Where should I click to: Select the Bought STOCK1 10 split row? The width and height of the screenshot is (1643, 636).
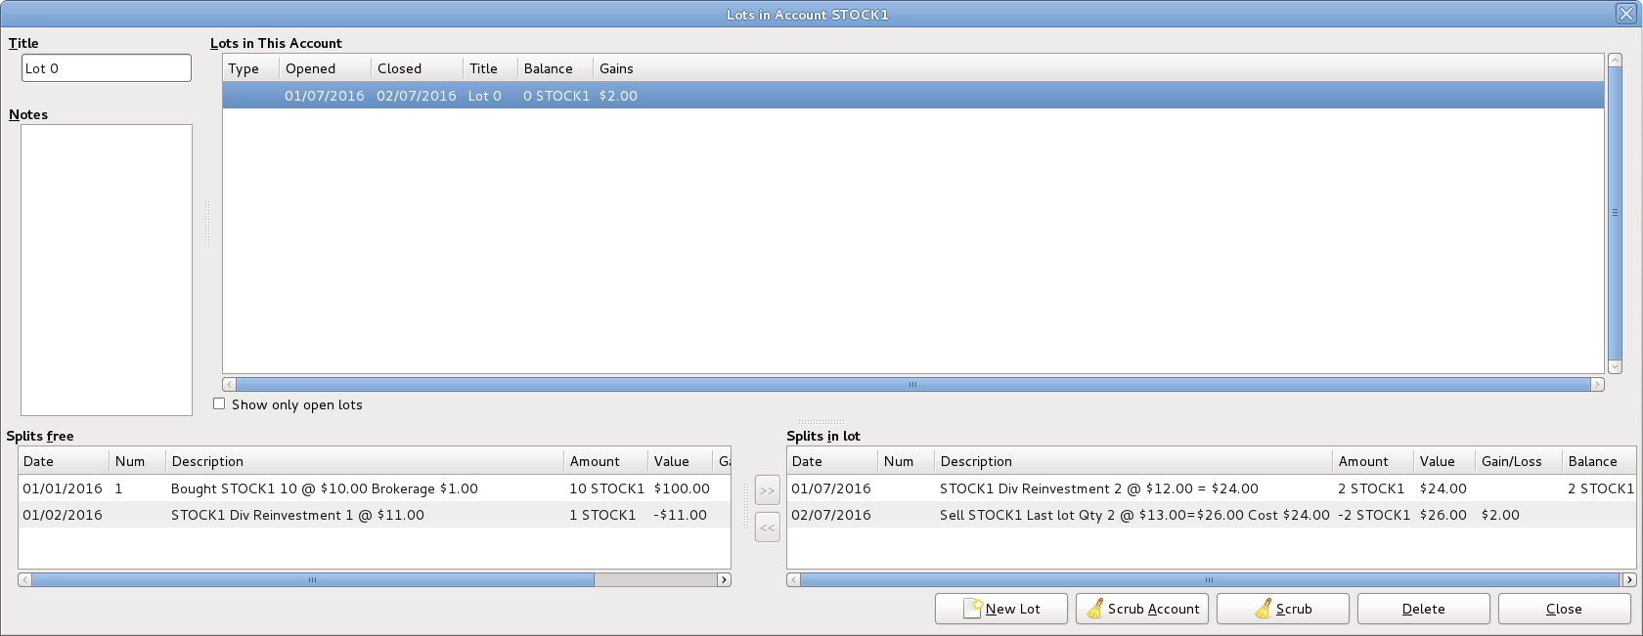[x=324, y=488]
